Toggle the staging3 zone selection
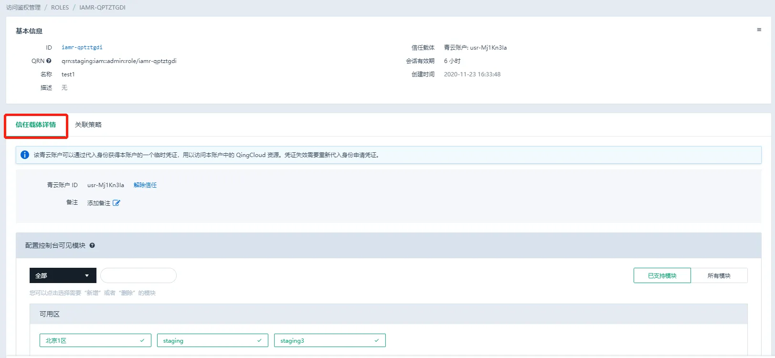775x358 pixels. (329, 340)
